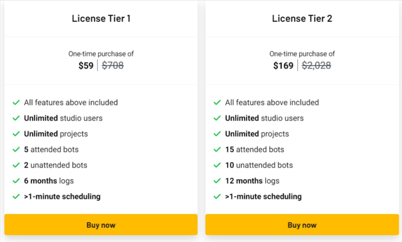Click checkmark beside Tier 2 Unlimited projects
The width and height of the screenshot is (402, 242).
[x=217, y=134]
